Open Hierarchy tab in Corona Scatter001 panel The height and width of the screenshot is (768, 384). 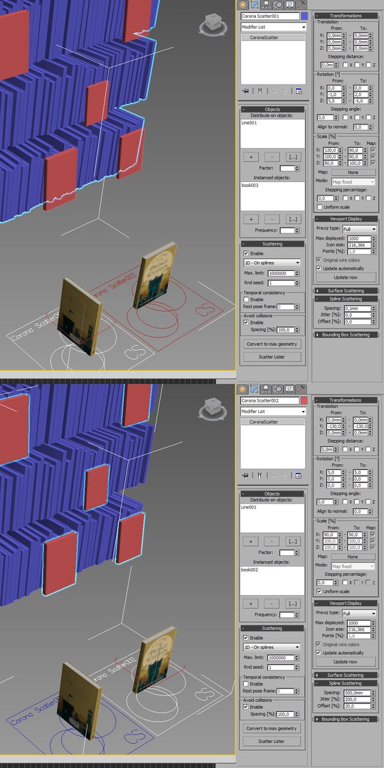point(267,5)
